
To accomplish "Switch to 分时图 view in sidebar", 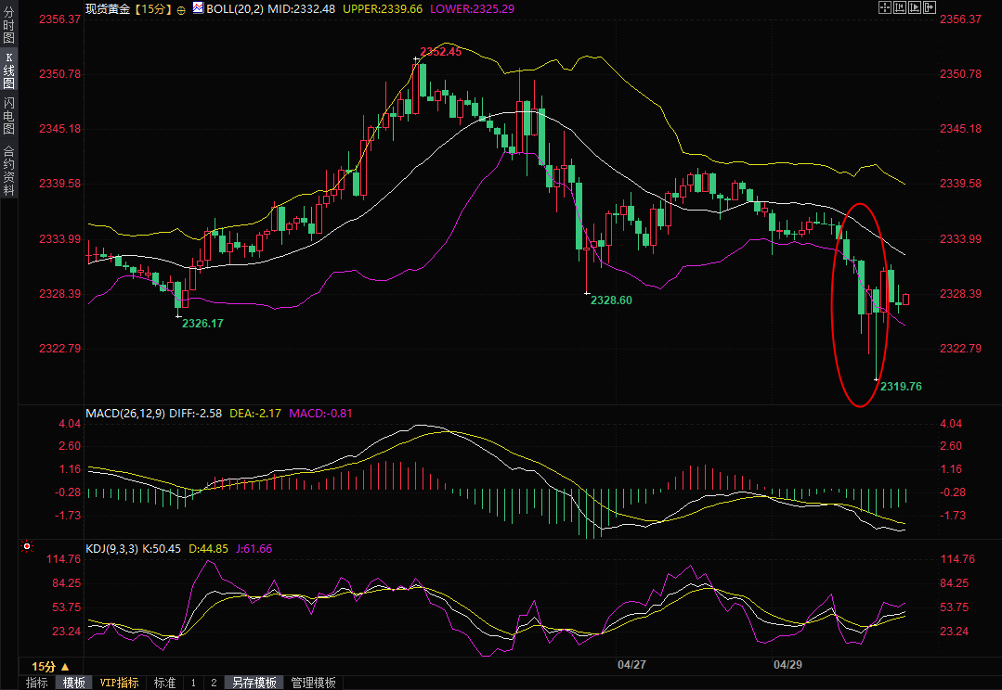I will pos(8,27).
